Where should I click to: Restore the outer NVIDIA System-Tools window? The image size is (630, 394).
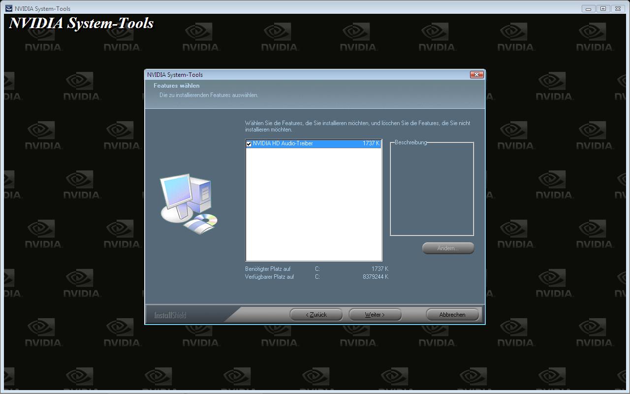tap(603, 8)
